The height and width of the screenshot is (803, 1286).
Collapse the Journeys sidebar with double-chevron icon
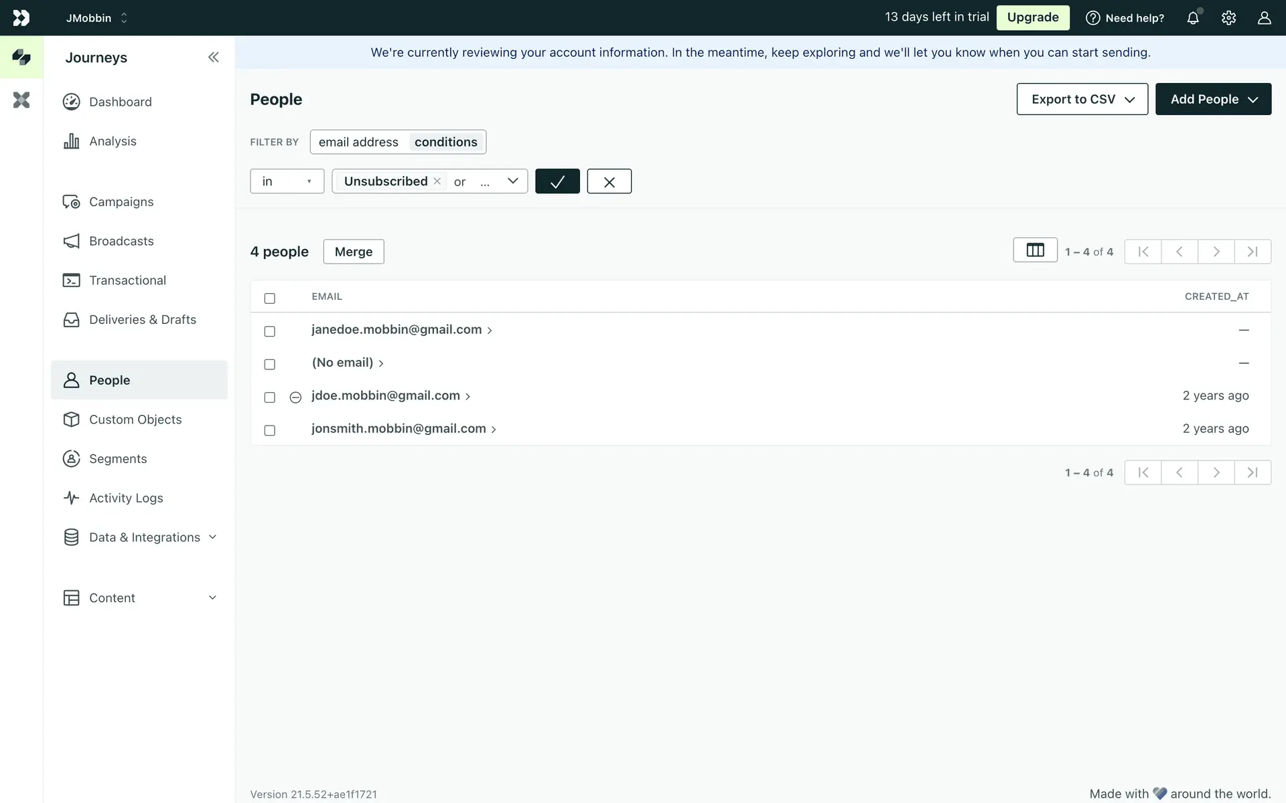pos(213,58)
